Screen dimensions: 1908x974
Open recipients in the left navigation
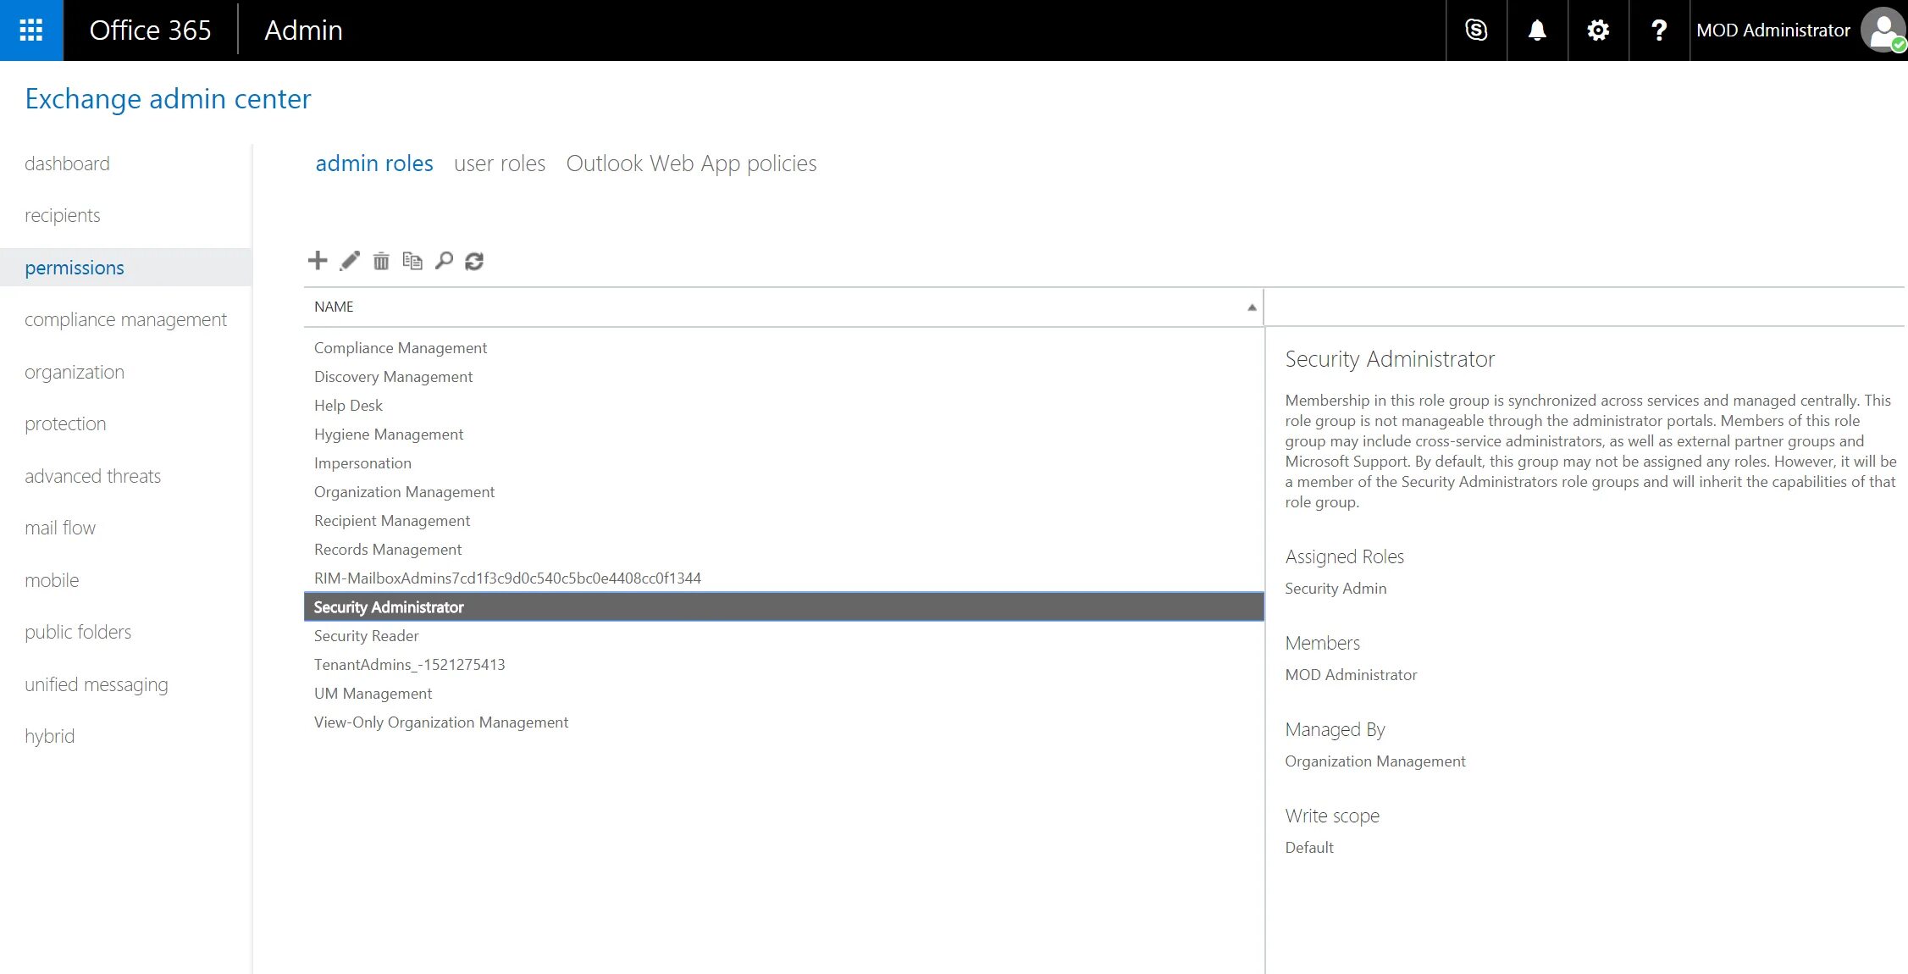tap(63, 216)
